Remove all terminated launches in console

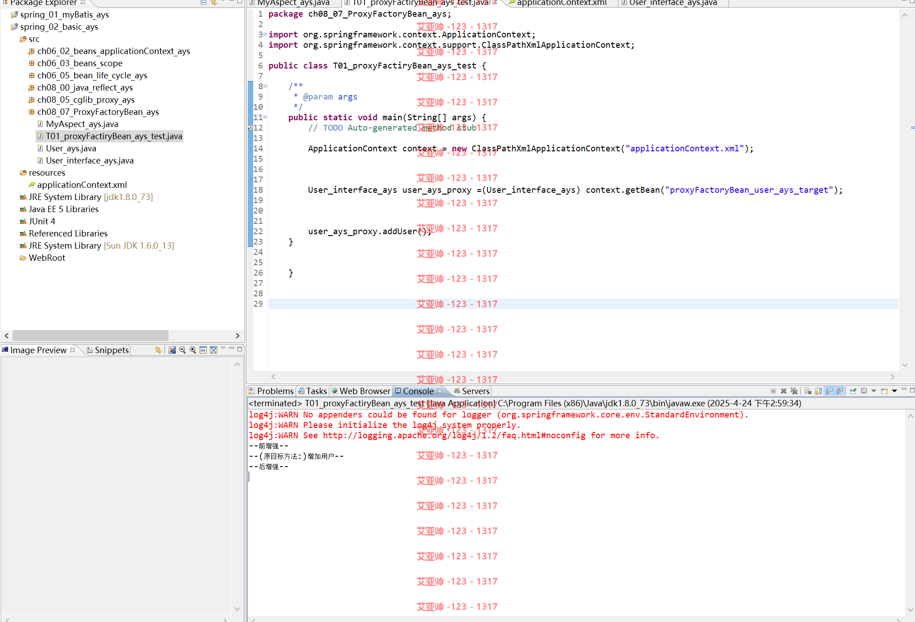tap(794, 391)
